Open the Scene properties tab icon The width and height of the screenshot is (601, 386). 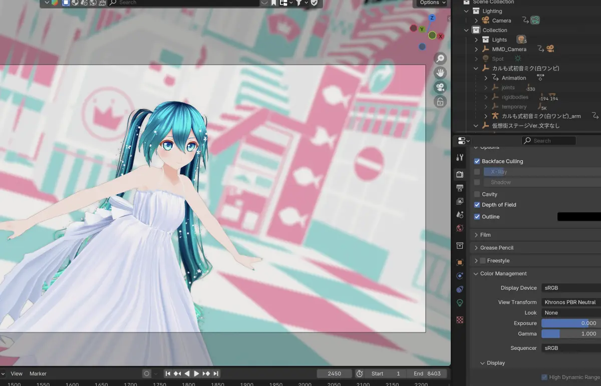coord(460,215)
